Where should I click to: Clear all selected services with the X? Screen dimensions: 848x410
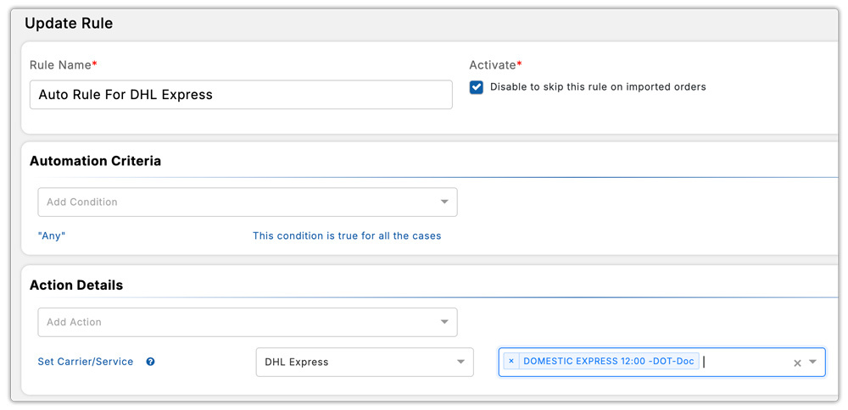[796, 363]
